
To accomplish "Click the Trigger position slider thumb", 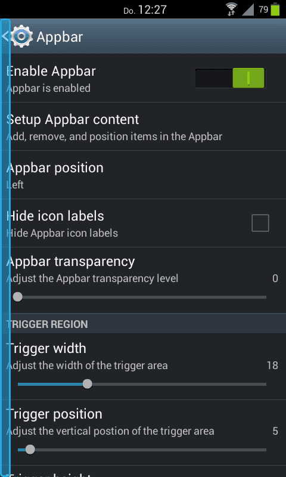I will pyautogui.click(x=30, y=450).
